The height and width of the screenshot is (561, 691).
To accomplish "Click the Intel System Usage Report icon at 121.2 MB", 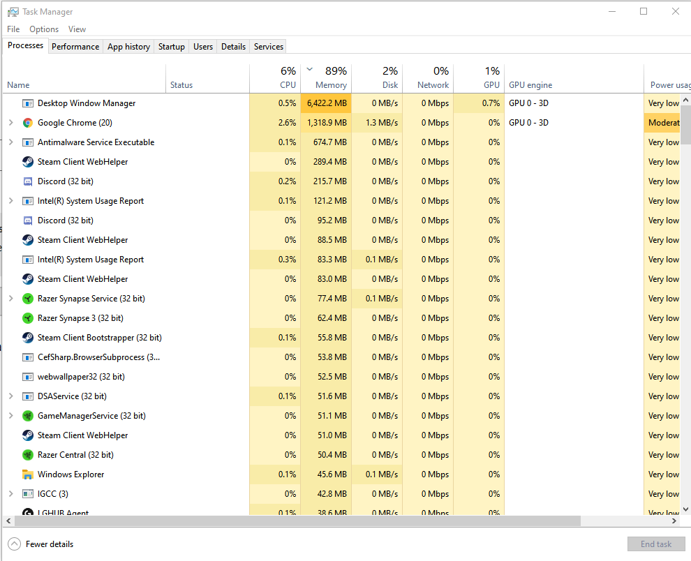I will pos(28,201).
